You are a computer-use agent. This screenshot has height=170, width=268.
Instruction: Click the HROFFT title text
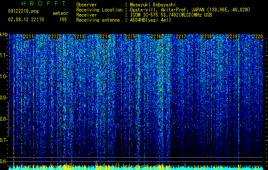pos(43,3)
